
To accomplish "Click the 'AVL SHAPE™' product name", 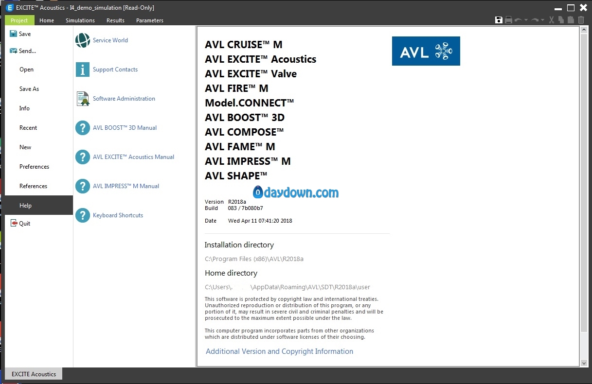I will tap(236, 176).
